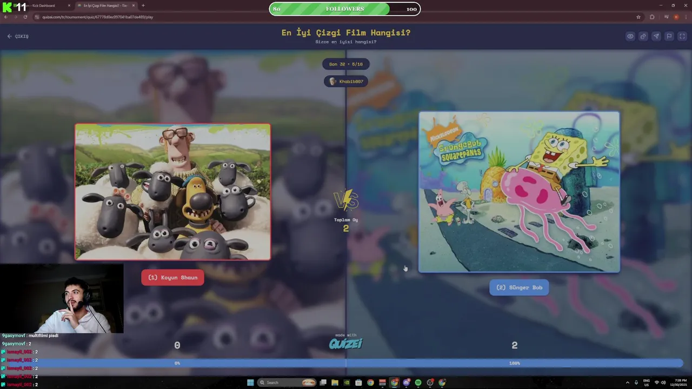Click the 'En İyi Çizgi Film Hangisi?' title
Screen dimensions: 692x389
(346, 32)
